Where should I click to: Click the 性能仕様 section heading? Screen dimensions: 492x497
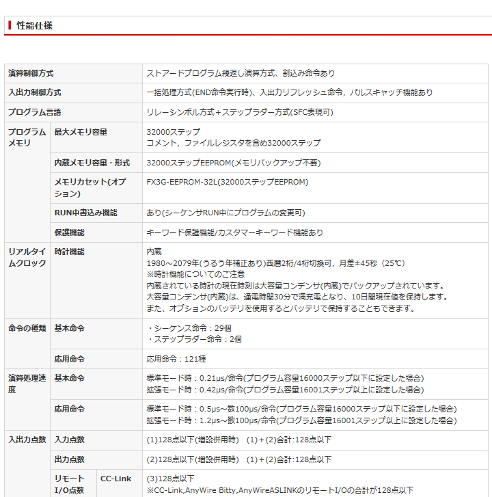pyautogui.click(x=35, y=25)
